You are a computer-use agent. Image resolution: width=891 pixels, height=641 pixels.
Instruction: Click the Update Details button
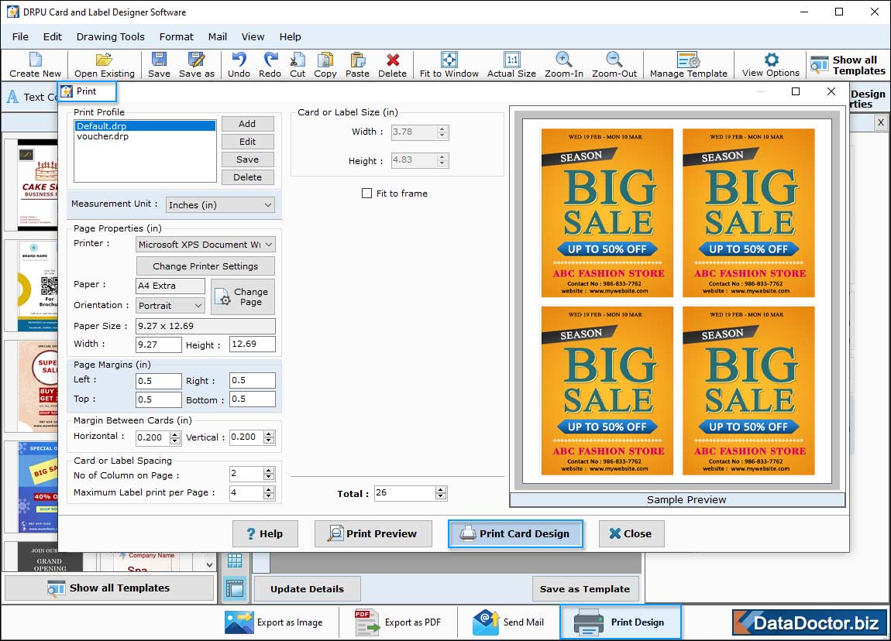(307, 589)
